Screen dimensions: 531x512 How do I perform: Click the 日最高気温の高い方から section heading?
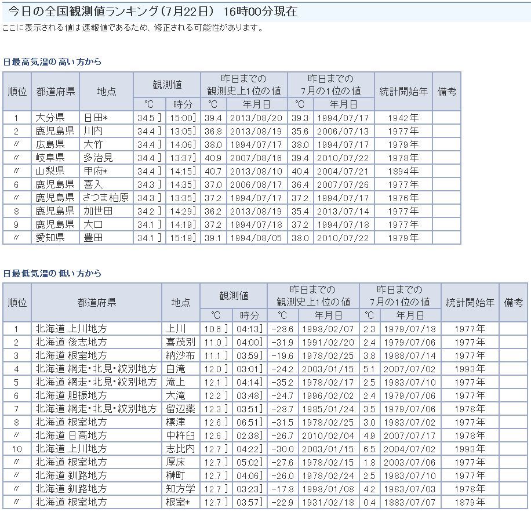pyautogui.click(x=52, y=61)
